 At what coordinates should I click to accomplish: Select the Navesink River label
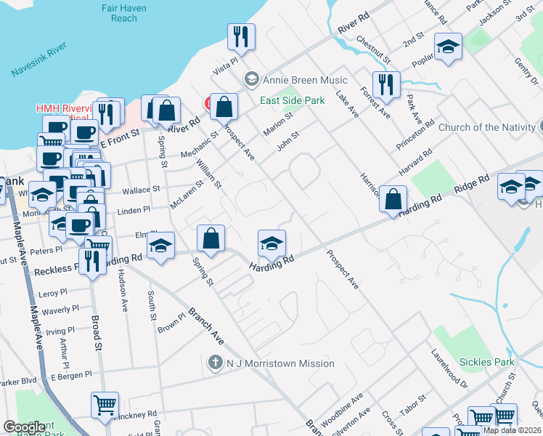(x=38, y=60)
